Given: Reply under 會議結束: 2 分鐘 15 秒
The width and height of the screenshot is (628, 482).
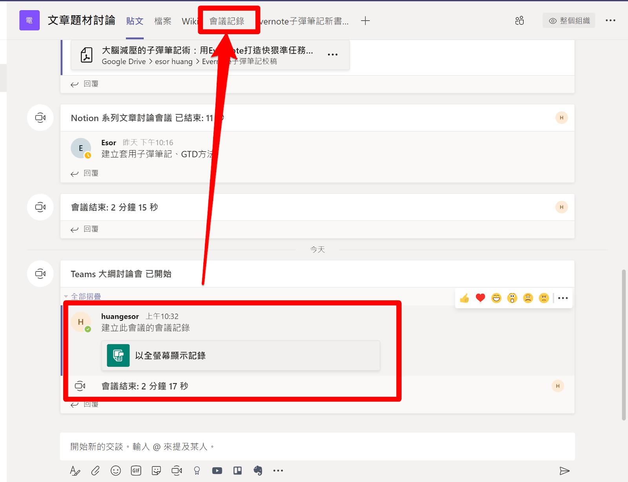Looking at the screenshot, I should click(85, 229).
